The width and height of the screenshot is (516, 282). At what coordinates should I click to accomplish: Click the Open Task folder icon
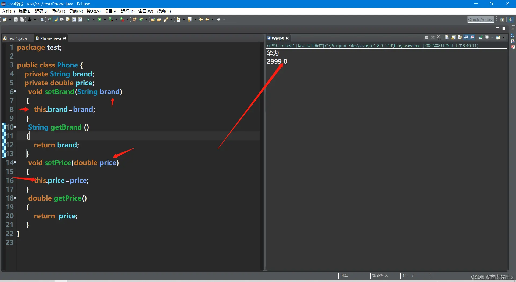point(159,19)
